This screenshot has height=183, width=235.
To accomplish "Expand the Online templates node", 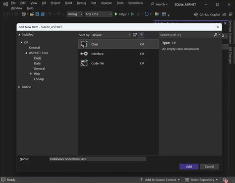I will [19, 87].
